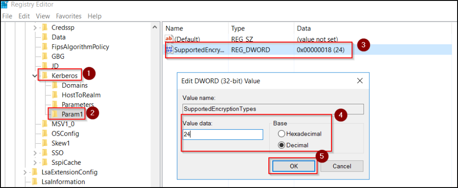Click the Value data input field
The height and width of the screenshot is (188, 458).
point(223,134)
